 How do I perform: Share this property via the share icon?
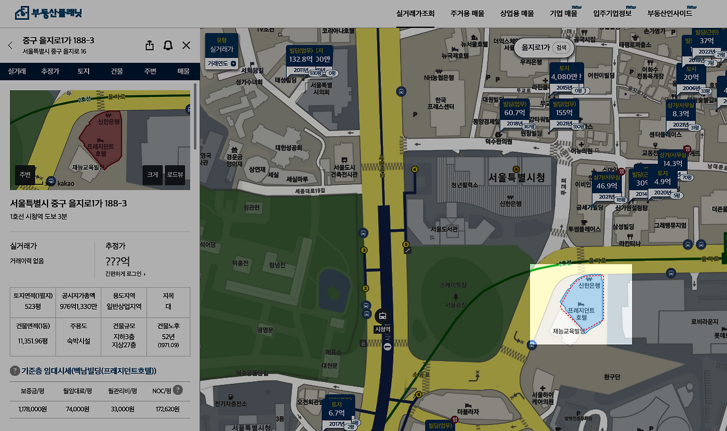(149, 45)
